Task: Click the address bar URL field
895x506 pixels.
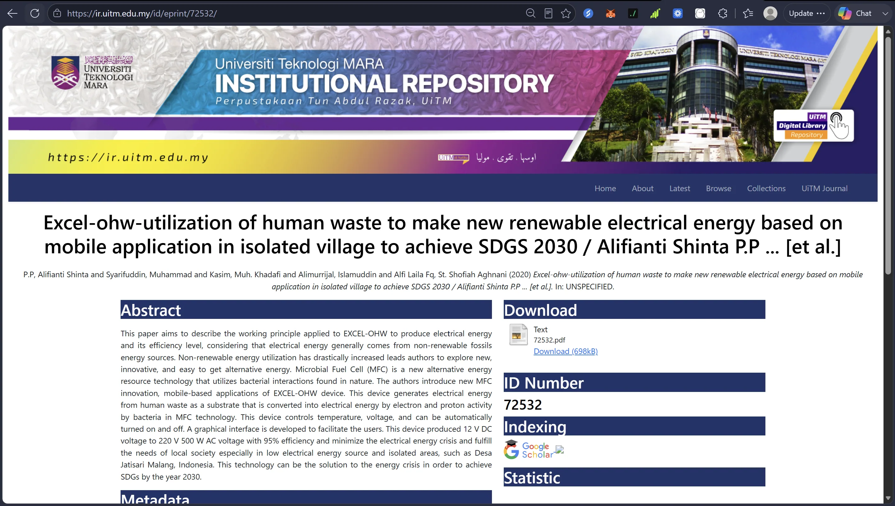Action: click(x=285, y=14)
